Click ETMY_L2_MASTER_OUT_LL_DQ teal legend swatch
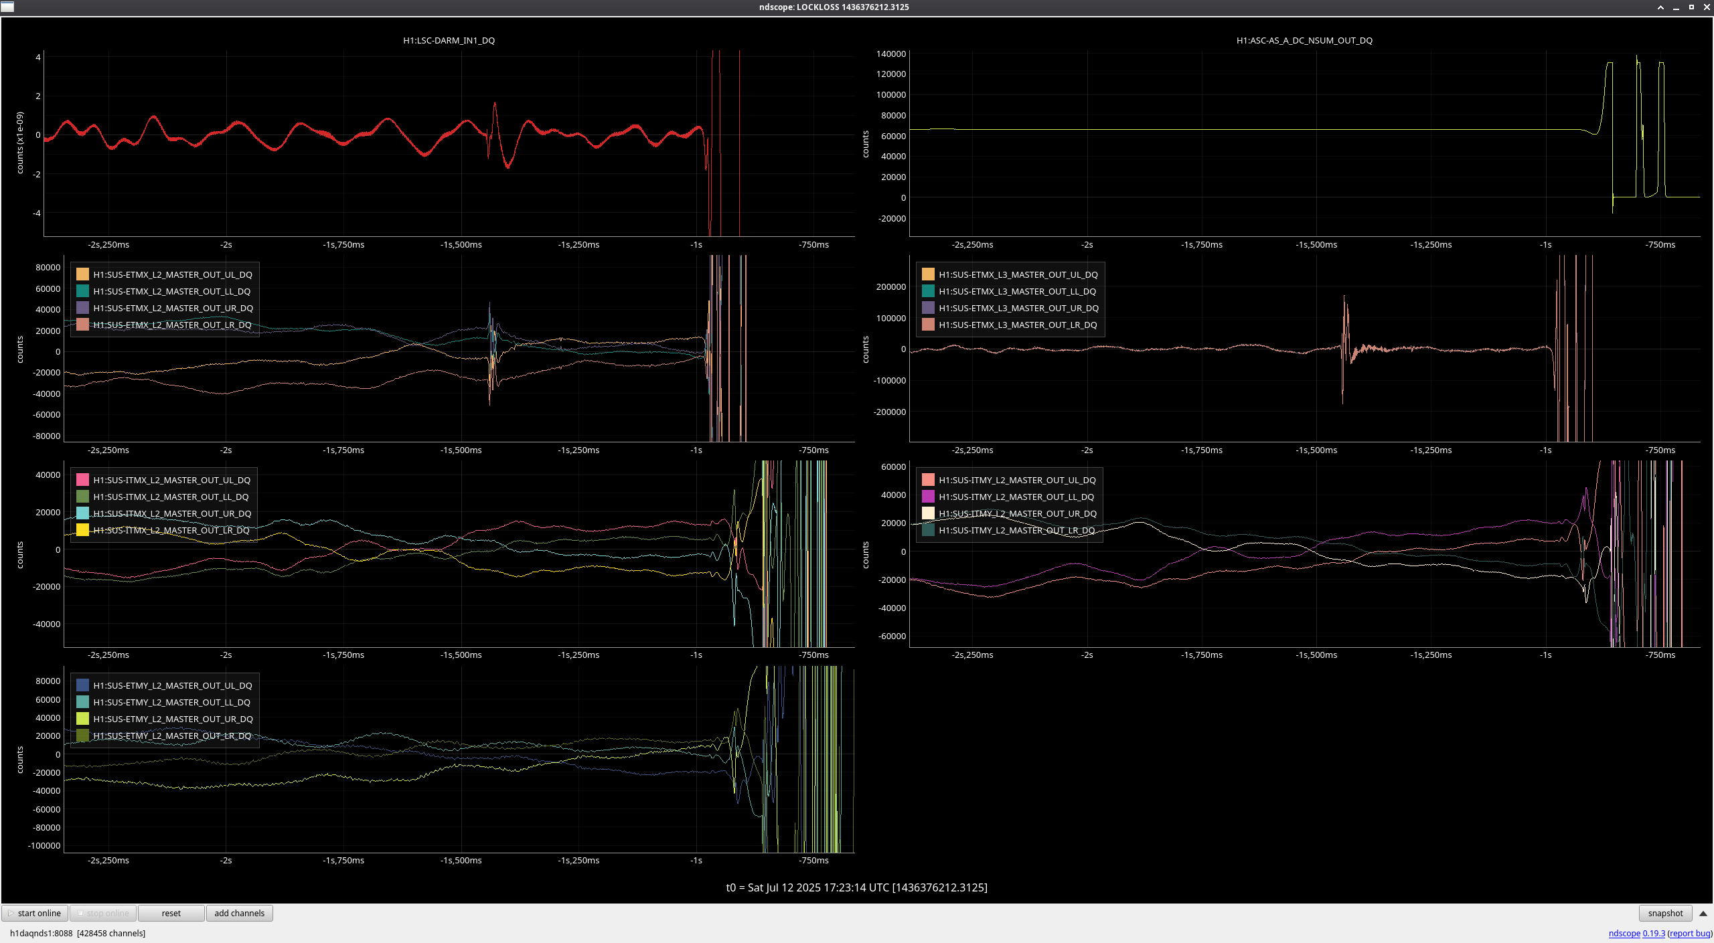1714x943 pixels. (82, 702)
